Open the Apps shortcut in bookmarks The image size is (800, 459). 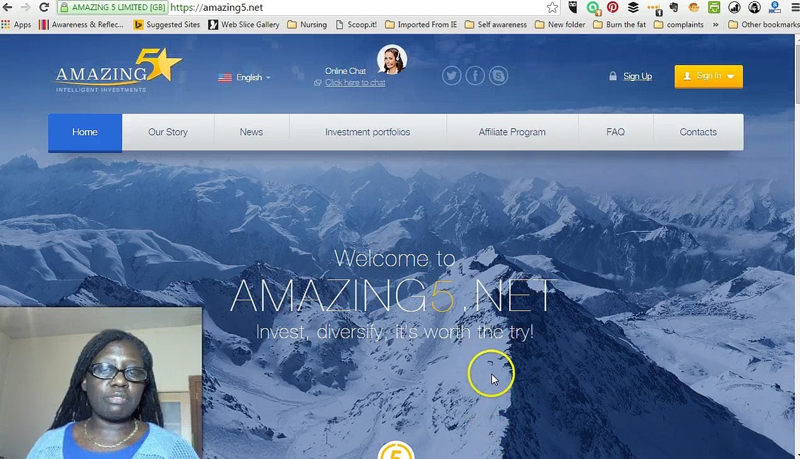tap(16, 25)
